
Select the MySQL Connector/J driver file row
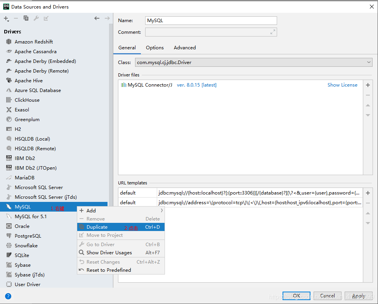click(x=240, y=85)
